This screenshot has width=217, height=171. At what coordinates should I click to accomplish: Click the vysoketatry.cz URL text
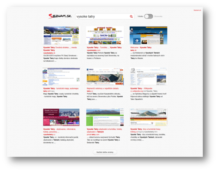[x=49, y=135]
